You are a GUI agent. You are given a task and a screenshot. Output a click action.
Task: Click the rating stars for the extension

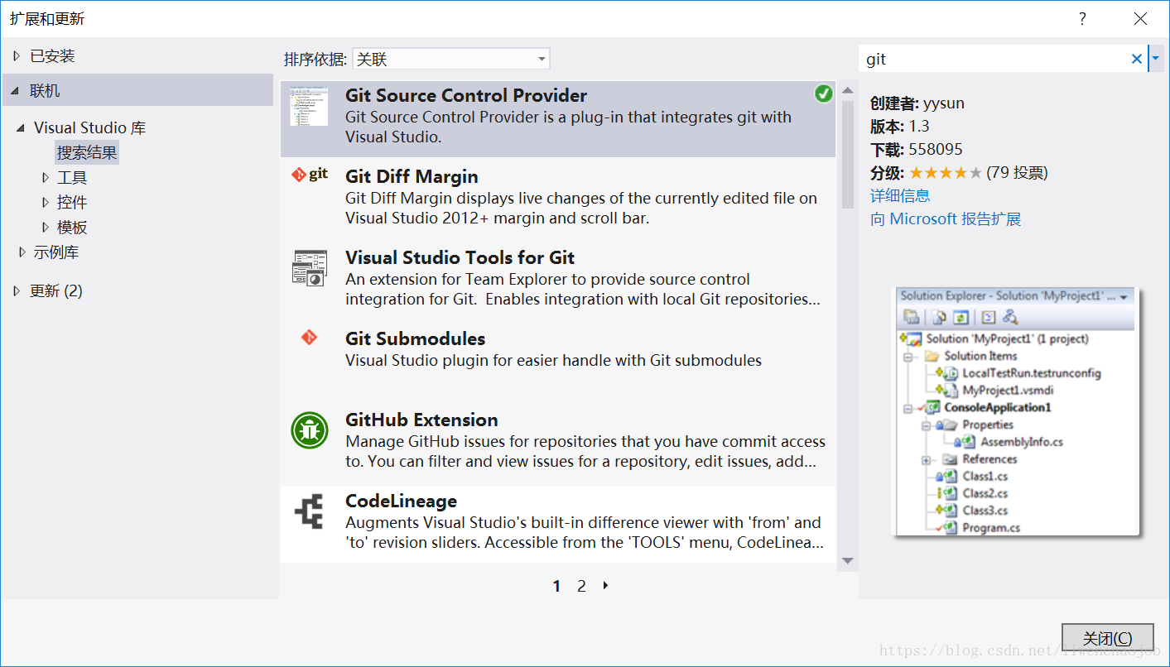(x=946, y=173)
